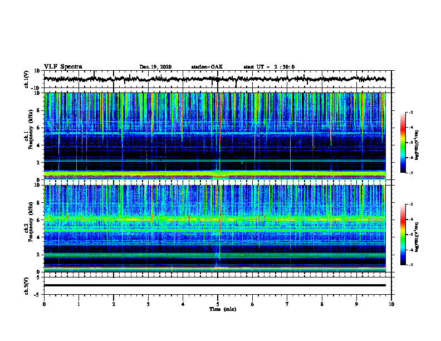The width and height of the screenshot is (441, 341).
Task: Click the "8" kHz tick on ch.1 frequency axis
Action: click(38, 110)
